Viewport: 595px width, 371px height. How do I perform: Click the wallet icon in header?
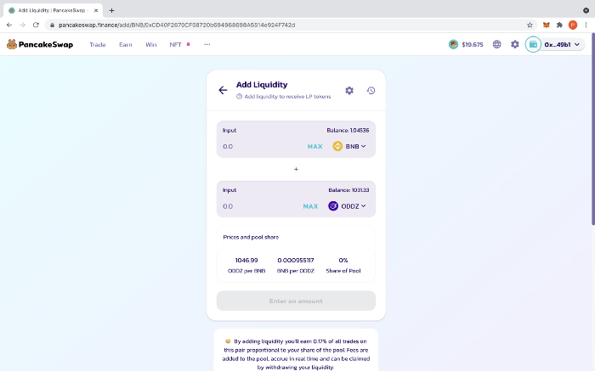(x=533, y=44)
